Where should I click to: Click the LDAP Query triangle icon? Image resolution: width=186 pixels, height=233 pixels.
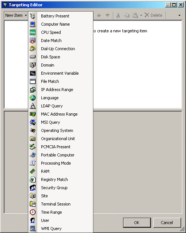tap(33, 106)
